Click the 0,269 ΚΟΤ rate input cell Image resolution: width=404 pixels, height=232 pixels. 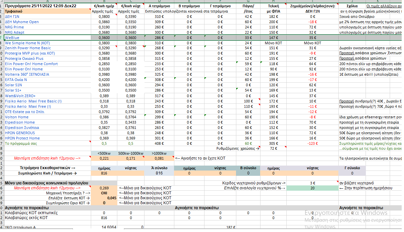[104, 188]
